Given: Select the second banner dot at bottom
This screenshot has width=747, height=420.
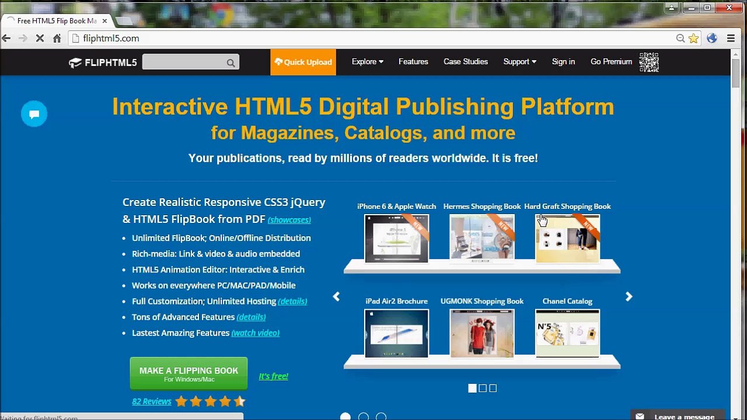Looking at the screenshot, I should [x=364, y=416].
